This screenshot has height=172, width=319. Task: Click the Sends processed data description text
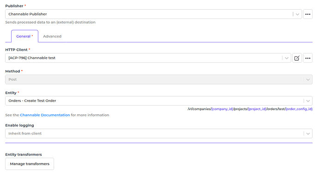pos(50,22)
